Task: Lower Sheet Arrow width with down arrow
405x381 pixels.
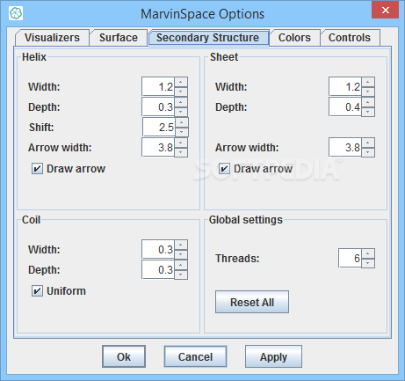Action: coord(368,152)
